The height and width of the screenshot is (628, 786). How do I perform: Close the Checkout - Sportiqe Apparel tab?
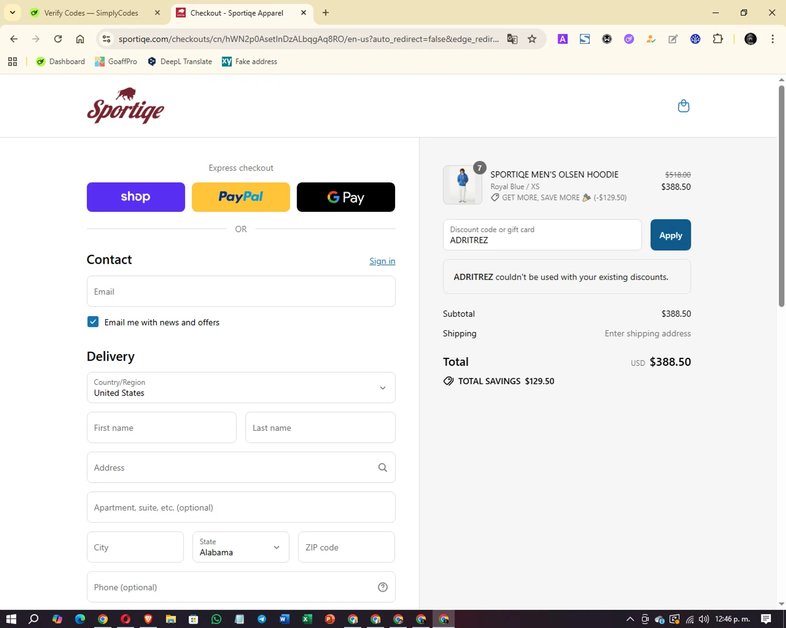[x=303, y=13]
